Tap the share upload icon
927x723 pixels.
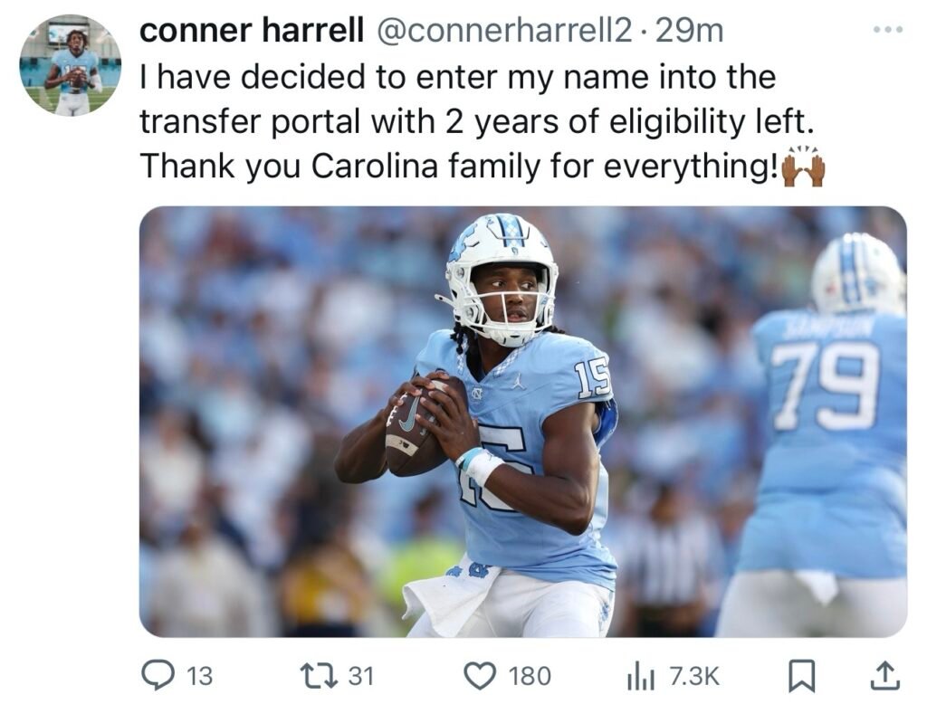[x=884, y=676]
